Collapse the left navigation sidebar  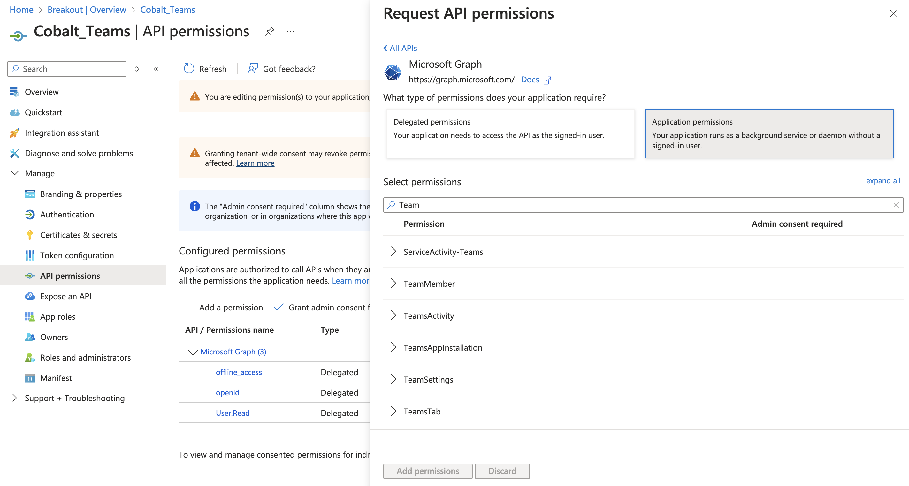coord(156,69)
